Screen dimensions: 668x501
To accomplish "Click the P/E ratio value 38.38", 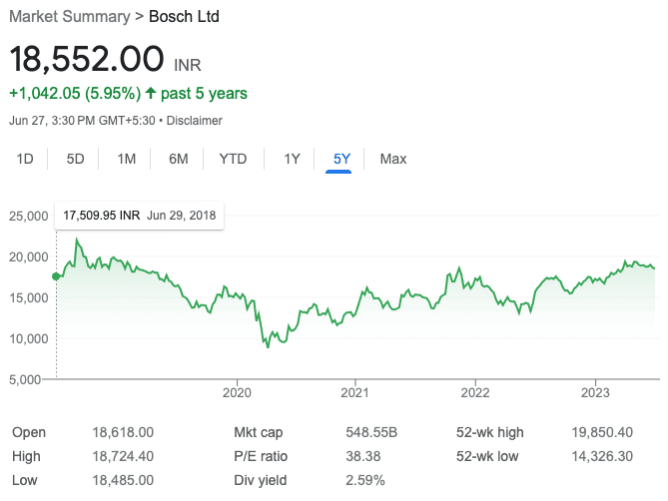I will tap(363, 456).
